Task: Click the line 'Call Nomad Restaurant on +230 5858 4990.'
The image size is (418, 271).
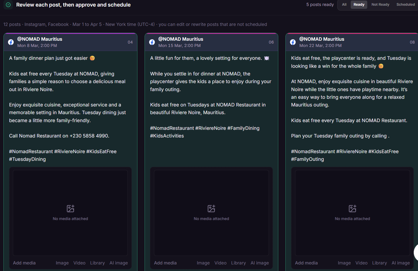Action: 59,136
